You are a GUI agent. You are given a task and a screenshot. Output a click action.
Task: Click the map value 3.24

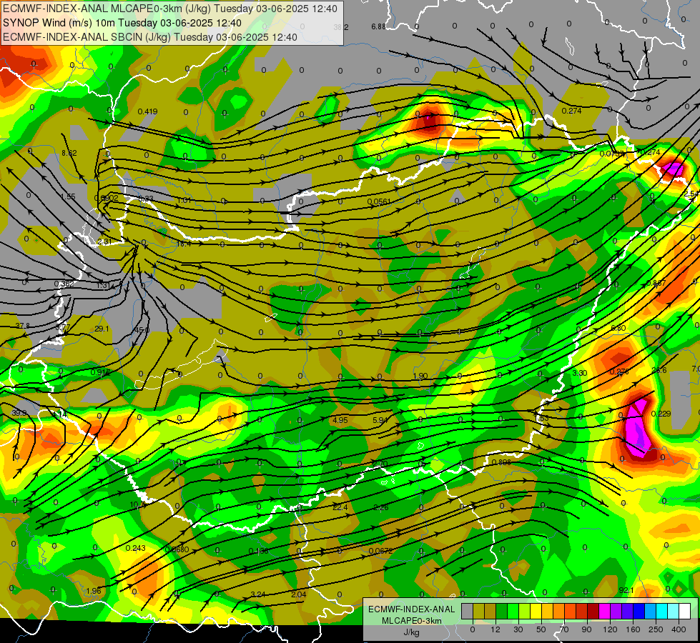258,594
